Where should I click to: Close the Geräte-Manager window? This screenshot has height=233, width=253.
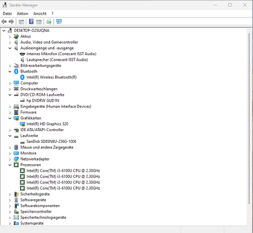245,5
